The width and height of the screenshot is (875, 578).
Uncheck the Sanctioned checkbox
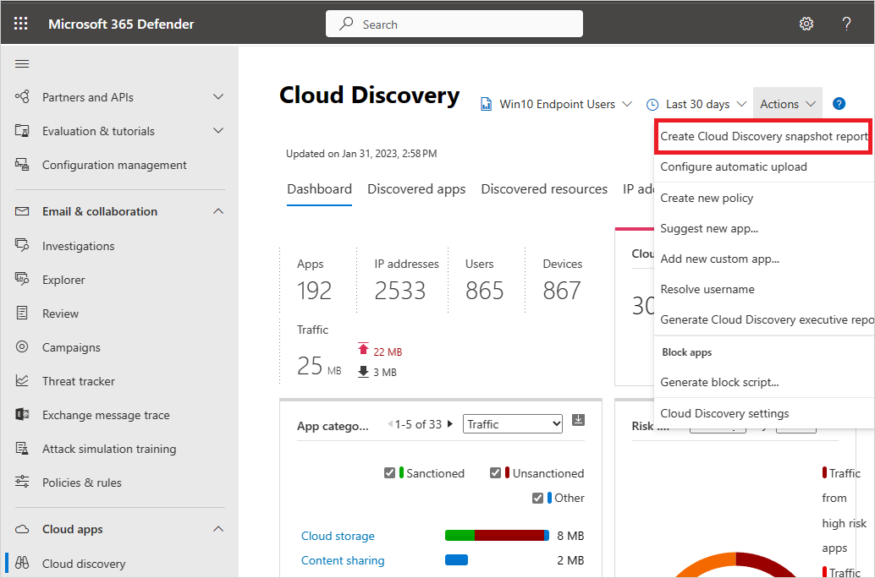pos(390,473)
